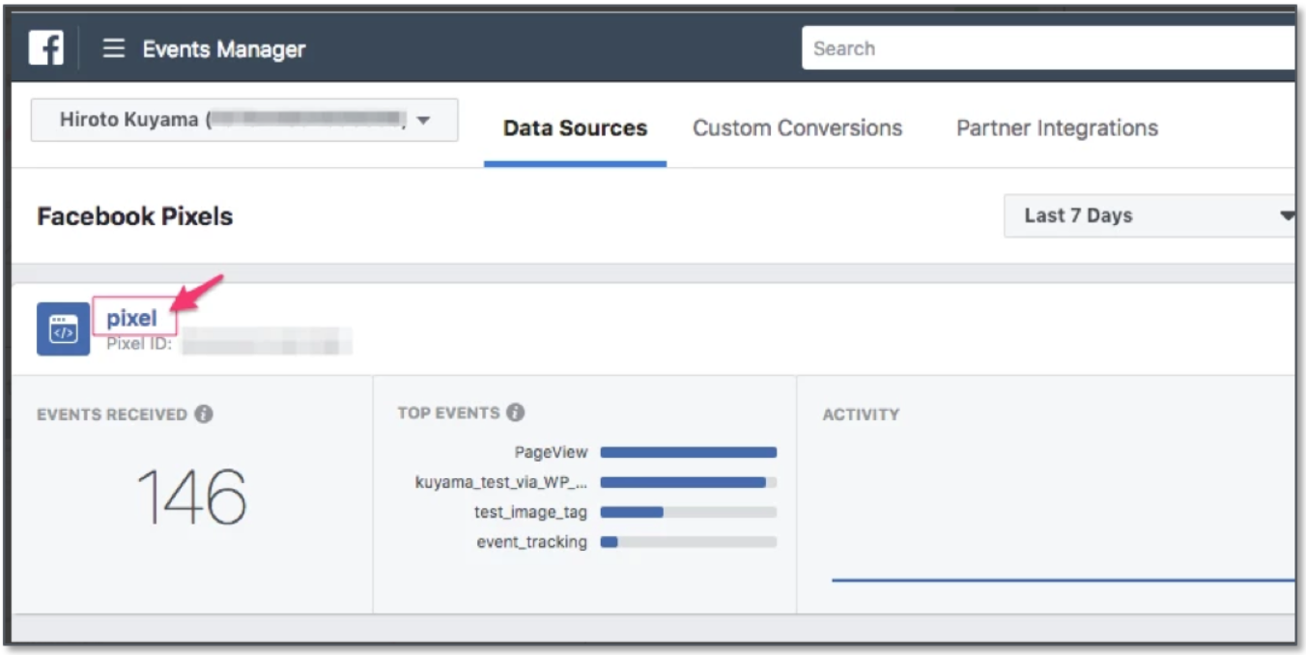
Task: Go to the Partner Integrations tab
Action: click(x=1057, y=128)
